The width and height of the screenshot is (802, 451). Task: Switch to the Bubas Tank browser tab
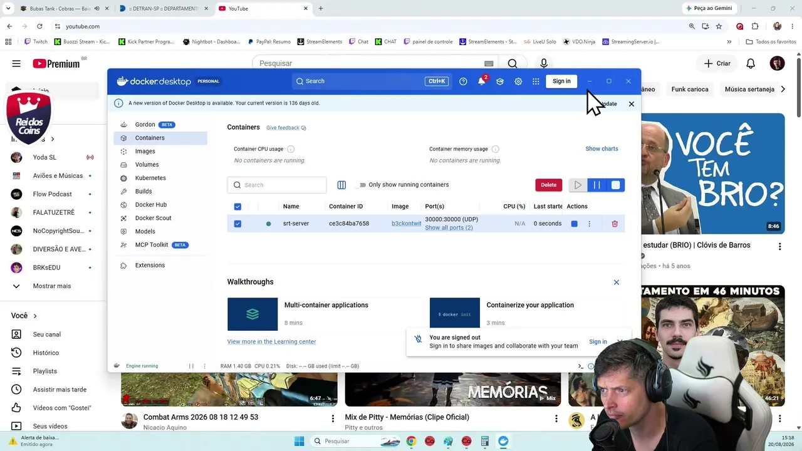[x=63, y=9]
